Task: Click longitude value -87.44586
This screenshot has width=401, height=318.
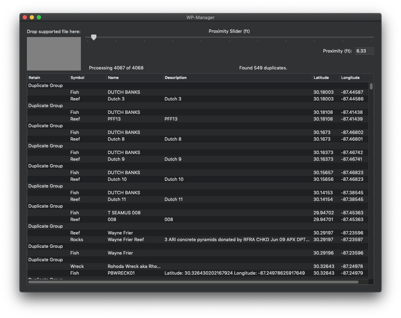Action: pyautogui.click(x=352, y=99)
